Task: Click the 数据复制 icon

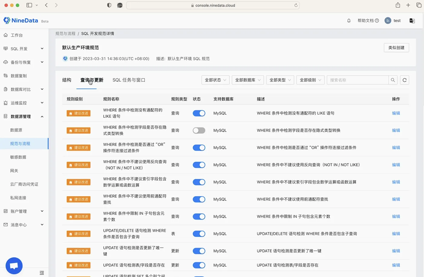Action: click(6, 76)
